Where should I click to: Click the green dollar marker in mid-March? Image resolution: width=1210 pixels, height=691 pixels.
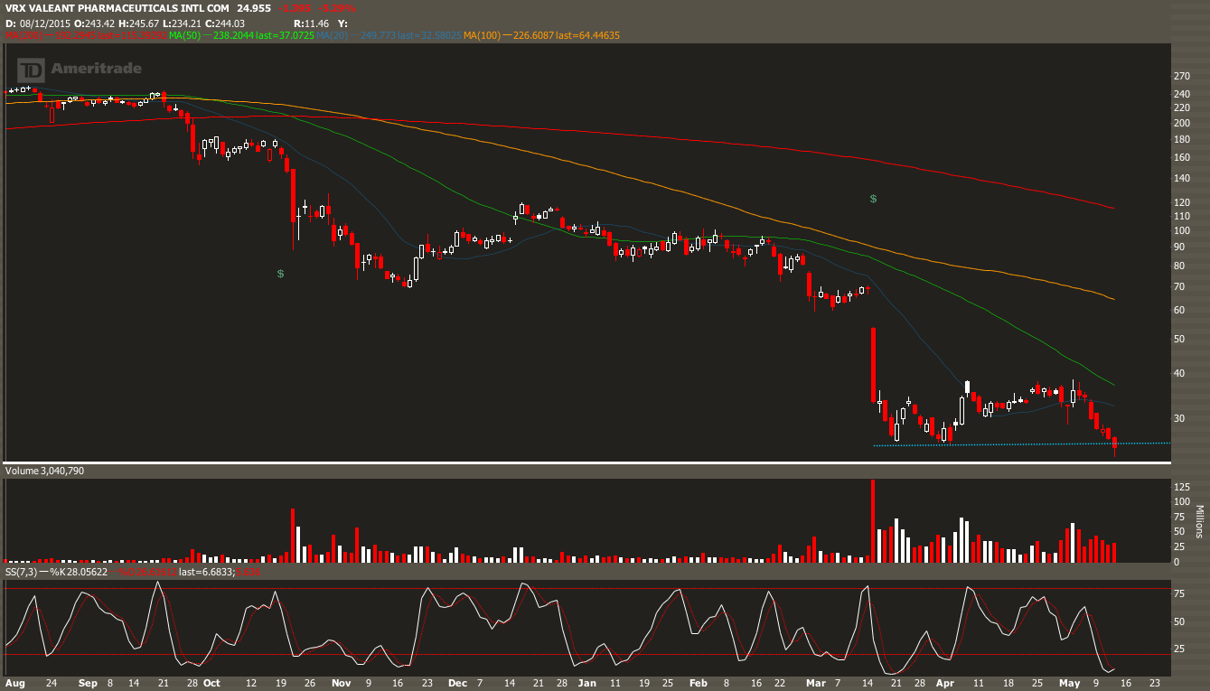(x=873, y=198)
